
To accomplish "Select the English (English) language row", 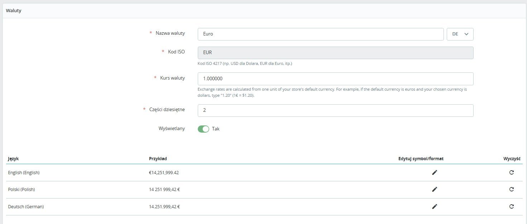I will (24, 172).
